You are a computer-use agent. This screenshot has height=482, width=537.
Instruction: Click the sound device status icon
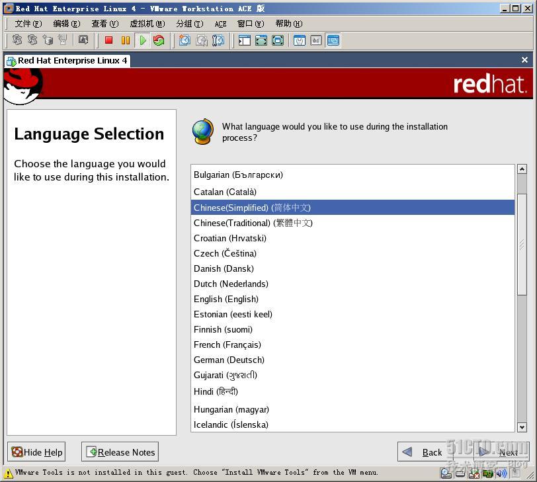[x=501, y=473]
